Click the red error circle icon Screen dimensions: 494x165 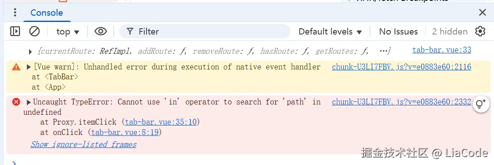pyautogui.click(x=16, y=102)
